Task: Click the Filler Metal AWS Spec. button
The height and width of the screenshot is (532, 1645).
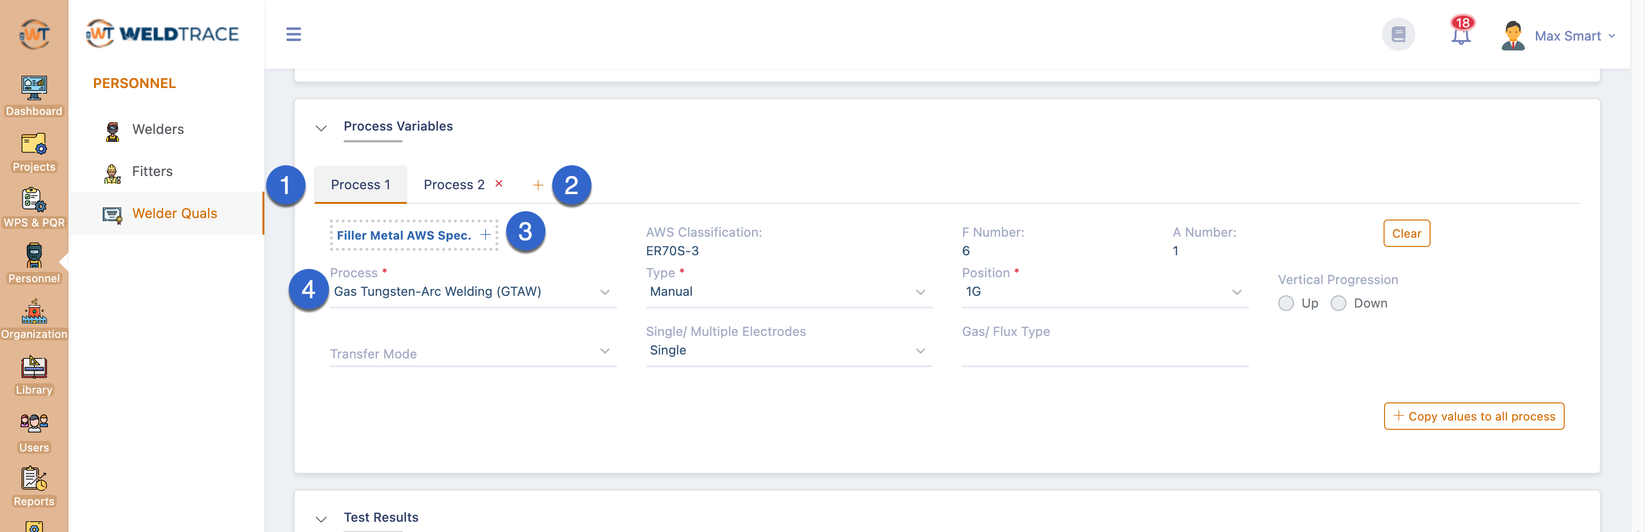Action: tap(413, 235)
